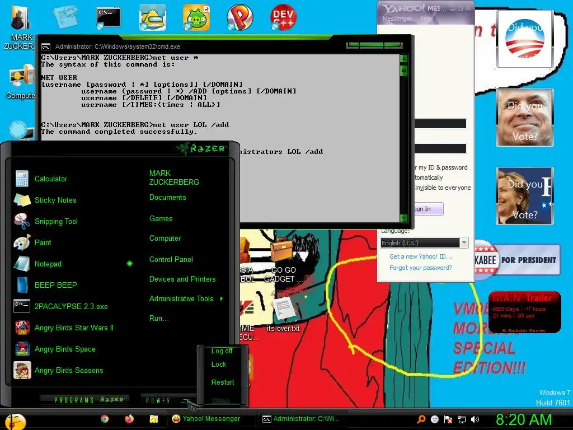The width and height of the screenshot is (573, 430).
Task: Launch the Peggle P desktop icon
Action: 239,17
